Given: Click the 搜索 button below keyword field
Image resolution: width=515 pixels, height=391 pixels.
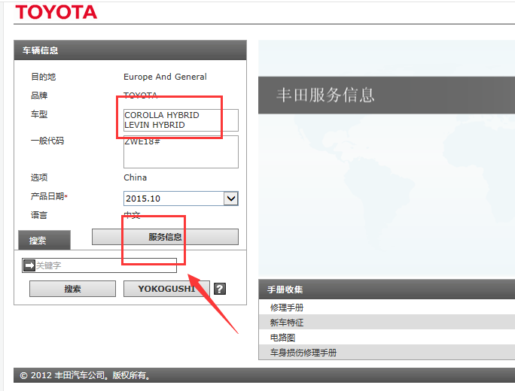Looking at the screenshot, I should [72, 289].
